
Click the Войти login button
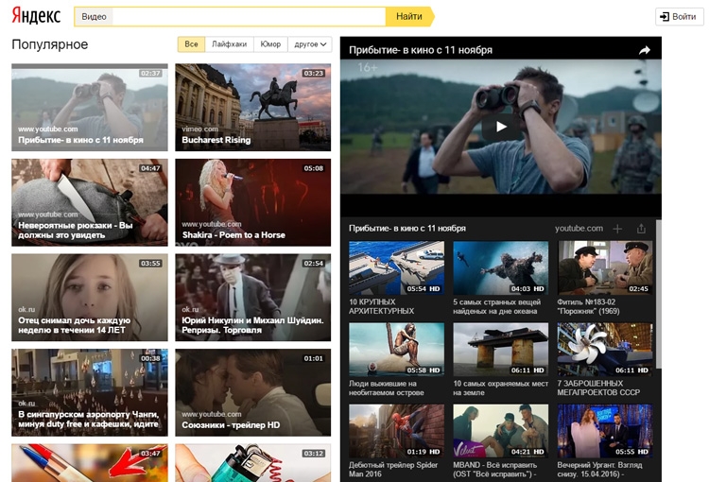pos(679,16)
